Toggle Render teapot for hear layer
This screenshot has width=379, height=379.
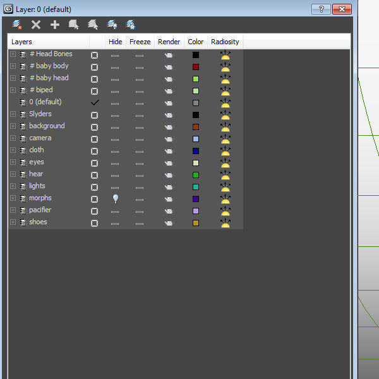point(169,175)
